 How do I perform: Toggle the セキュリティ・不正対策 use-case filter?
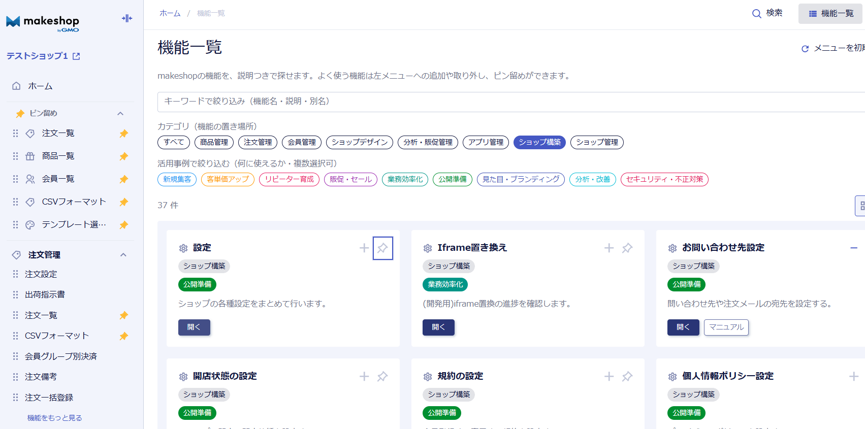click(664, 179)
